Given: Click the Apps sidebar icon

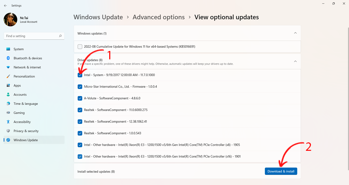Looking at the screenshot, I should pos(8,86).
